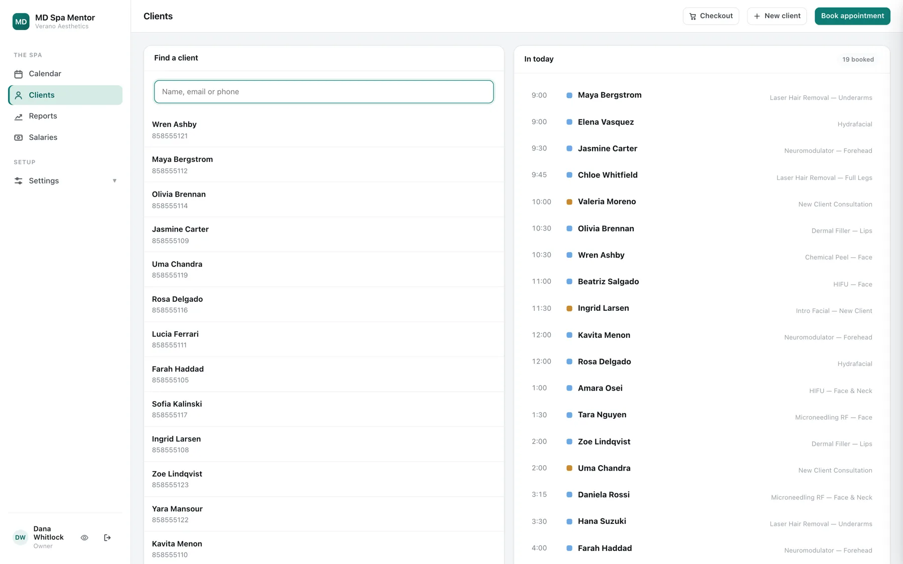Open Sofia Kalinski client entry
This screenshot has width=903, height=564.
(x=324, y=409)
